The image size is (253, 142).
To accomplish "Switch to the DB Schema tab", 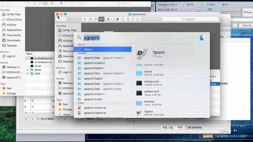I will [194, 127].
